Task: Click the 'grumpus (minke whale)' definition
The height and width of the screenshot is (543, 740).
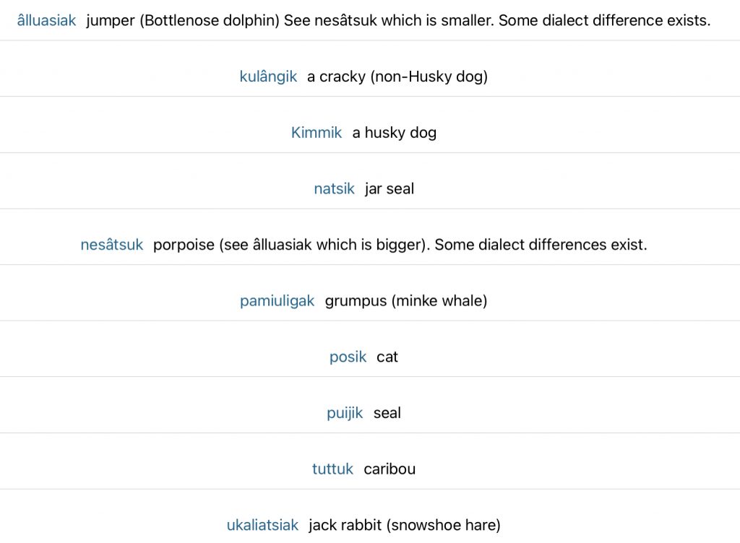Action: [x=406, y=300]
